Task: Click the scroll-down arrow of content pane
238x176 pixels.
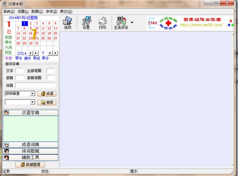Action: [x=233, y=165]
